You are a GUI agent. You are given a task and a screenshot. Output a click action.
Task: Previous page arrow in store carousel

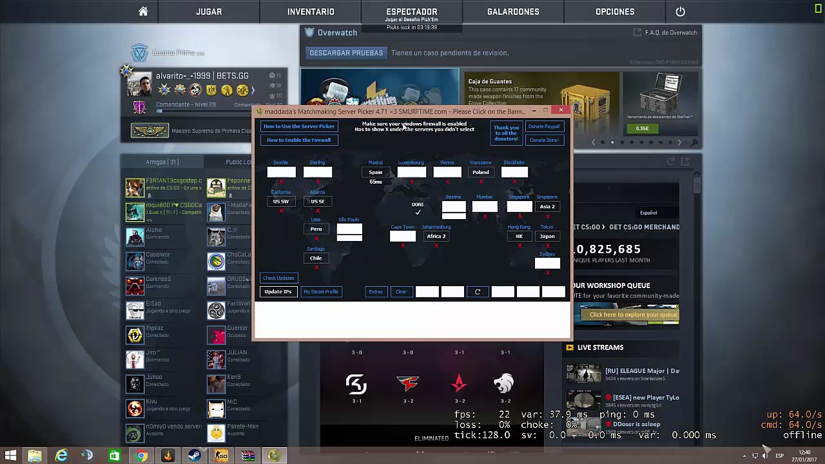pyautogui.click(x=594, y=142)
